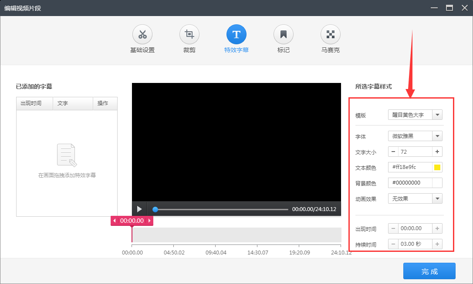The height and width of the screenshot is (284, 473).
Task: Increase 持续时间 using the plus stepper
Action: pos(438,244)
